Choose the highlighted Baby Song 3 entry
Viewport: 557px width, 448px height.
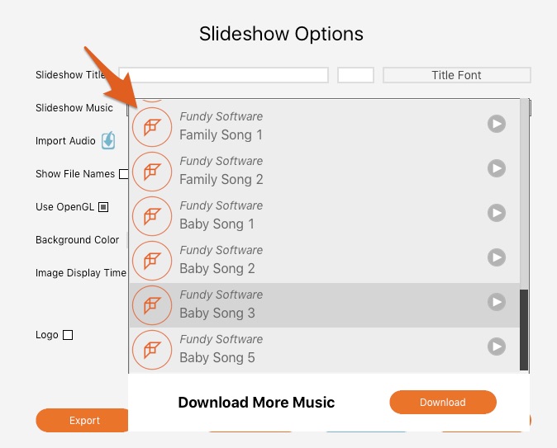325,305
